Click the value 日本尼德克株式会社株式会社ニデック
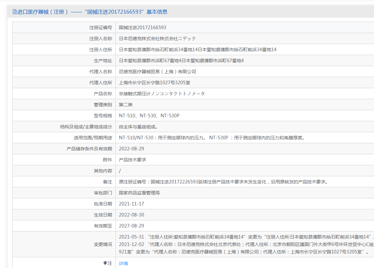Viewport: 374px width, 268px height. [x=157, y=39]
